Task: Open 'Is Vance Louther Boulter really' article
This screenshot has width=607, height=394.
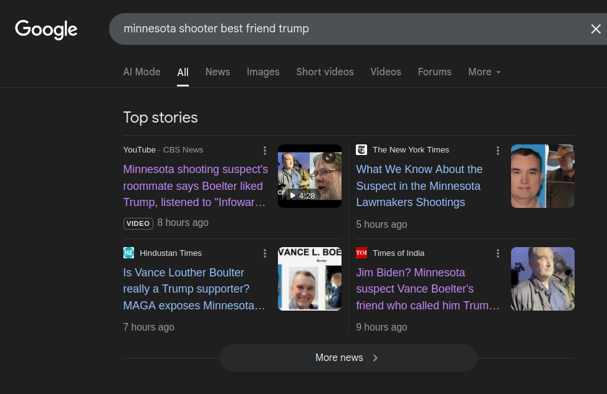Action: point(194,289)
